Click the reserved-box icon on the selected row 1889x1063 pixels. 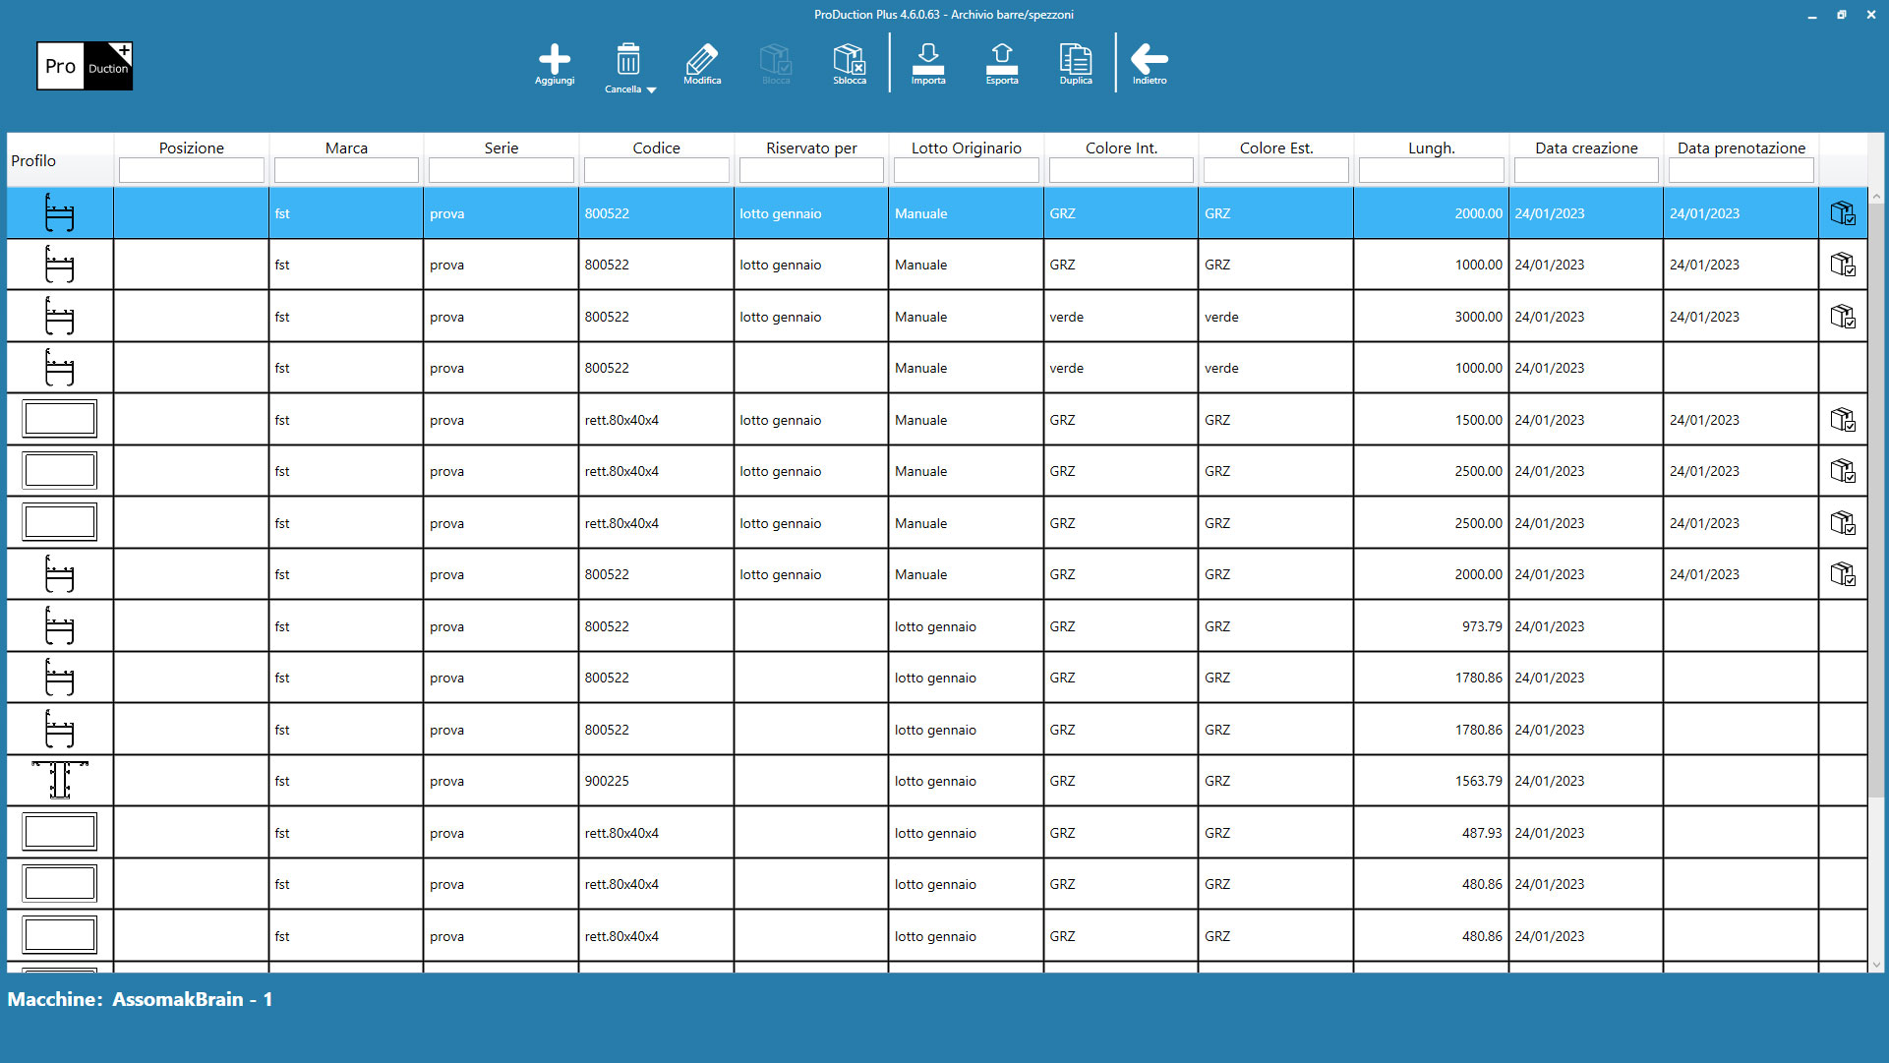(x=1842, y=213)
